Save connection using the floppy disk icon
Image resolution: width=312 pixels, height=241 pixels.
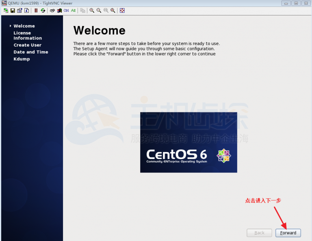click(13, 11)
